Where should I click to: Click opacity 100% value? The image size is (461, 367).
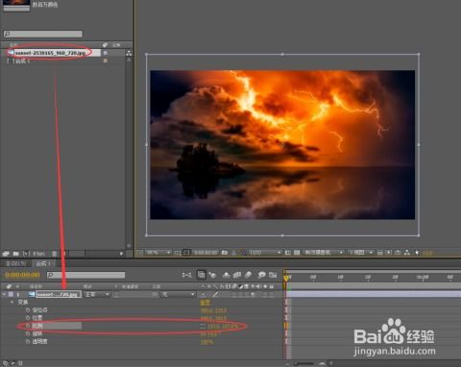(x=206, y=342)
